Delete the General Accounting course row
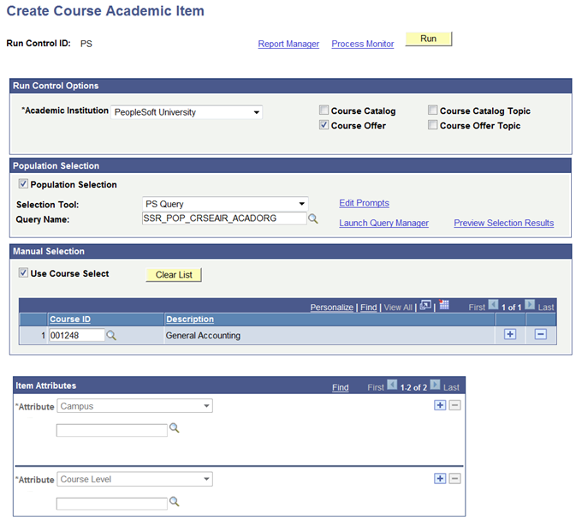 (540, 334)
